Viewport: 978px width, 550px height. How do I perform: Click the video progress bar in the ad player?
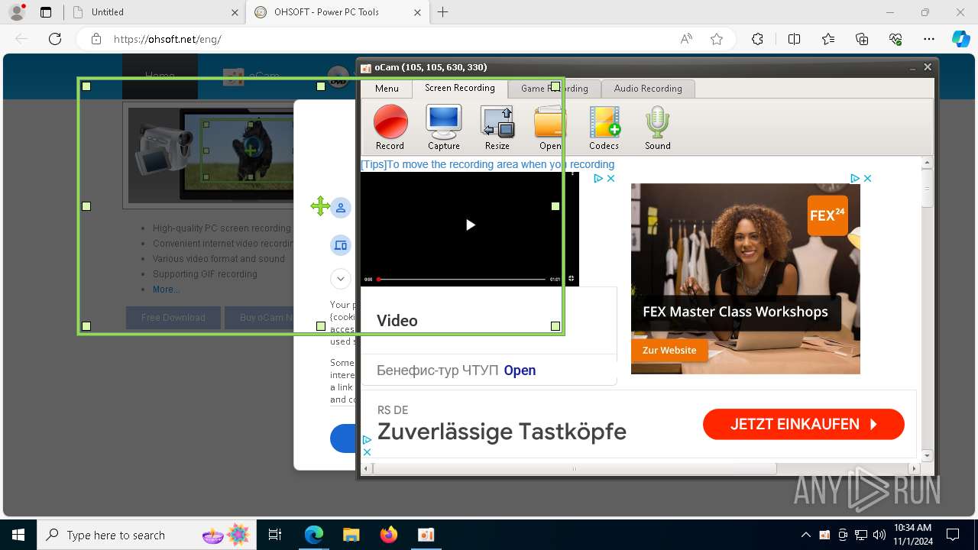point(462,280)
